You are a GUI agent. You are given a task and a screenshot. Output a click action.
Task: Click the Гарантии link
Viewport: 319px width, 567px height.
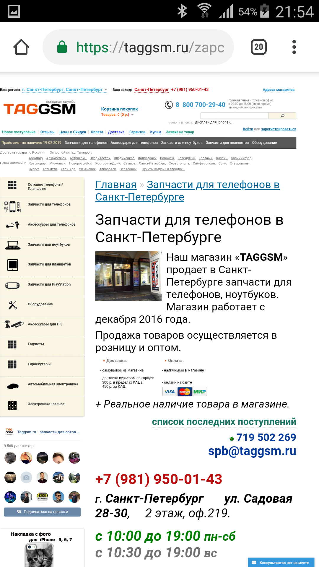click(x=137, y=132)
